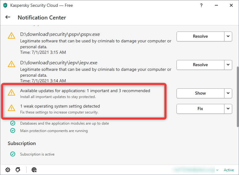Expand dropdown arrow next to Show button

228,93
